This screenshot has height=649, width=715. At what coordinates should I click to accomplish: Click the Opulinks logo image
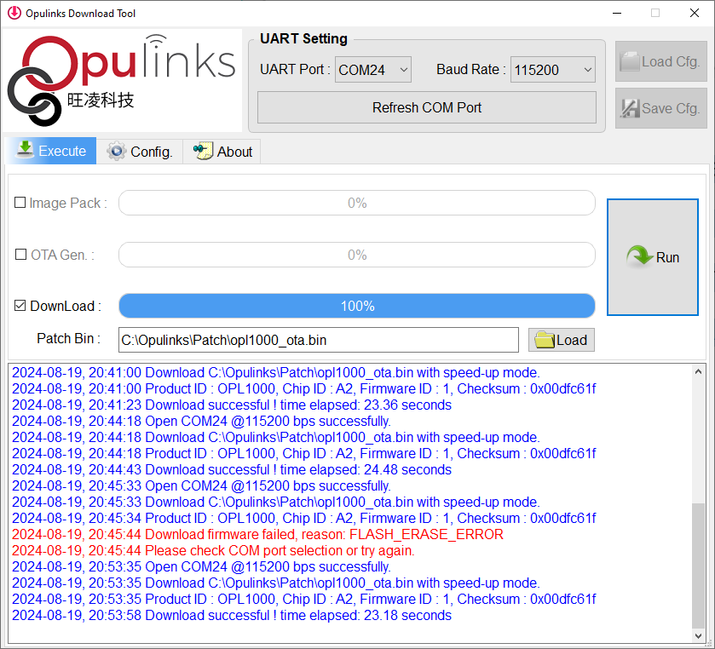point(122,80)
